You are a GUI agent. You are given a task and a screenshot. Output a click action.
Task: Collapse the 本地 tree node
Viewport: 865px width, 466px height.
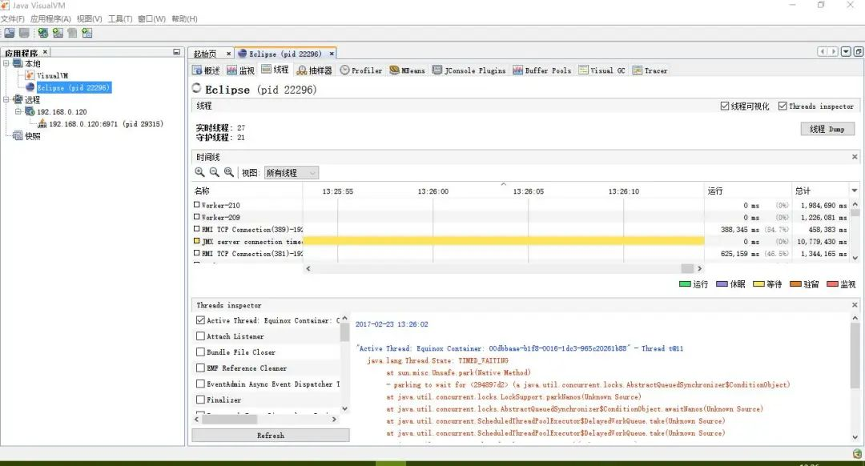click(x=6, y=63)
